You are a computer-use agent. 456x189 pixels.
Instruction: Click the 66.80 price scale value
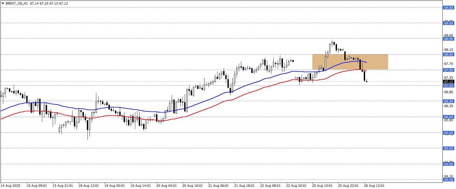[x=449, y=92]
